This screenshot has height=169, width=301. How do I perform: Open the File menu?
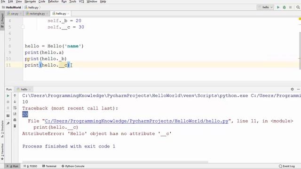tap(3, 1)
